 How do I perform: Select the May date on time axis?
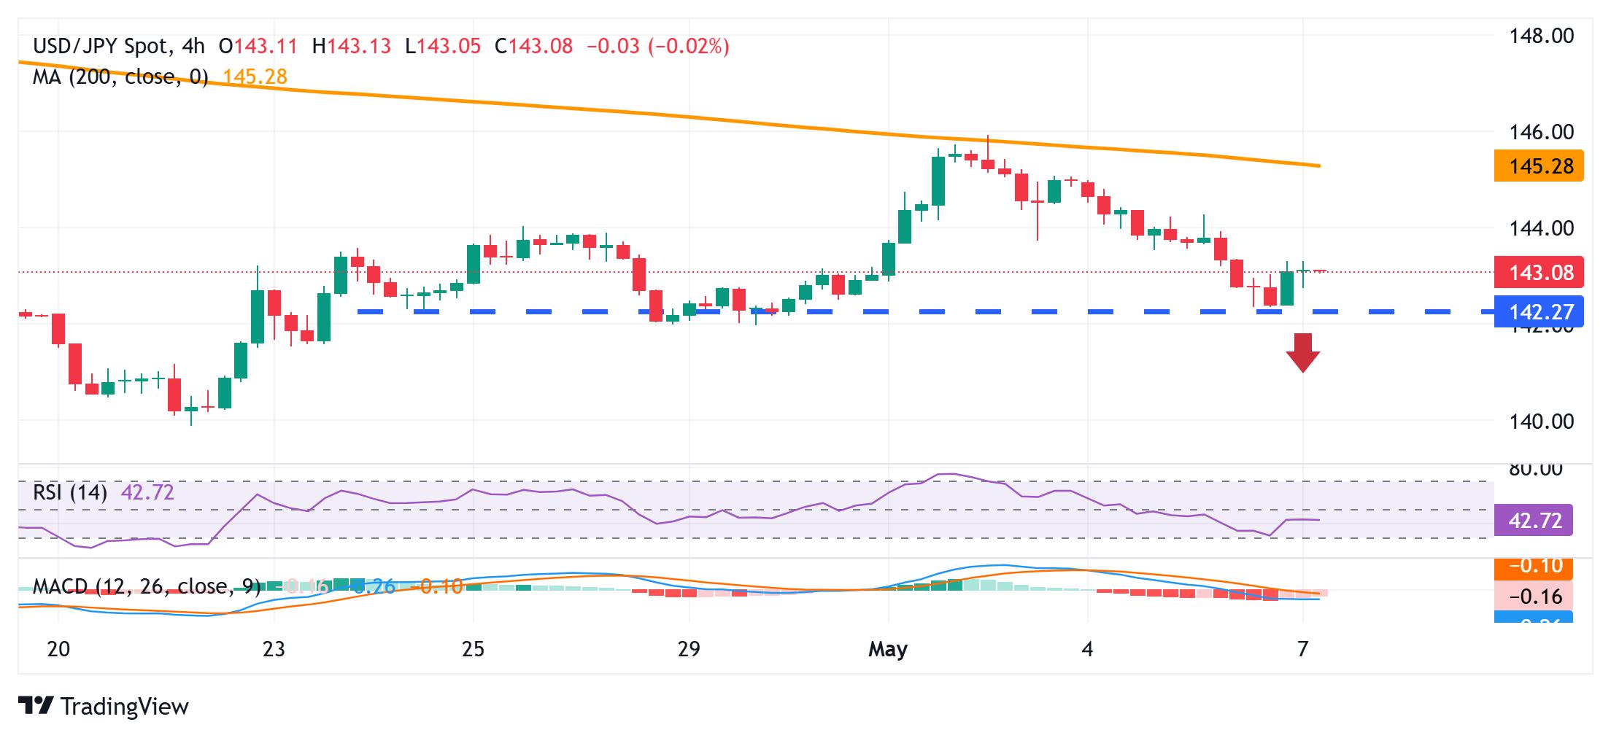[x=888, y=648]
